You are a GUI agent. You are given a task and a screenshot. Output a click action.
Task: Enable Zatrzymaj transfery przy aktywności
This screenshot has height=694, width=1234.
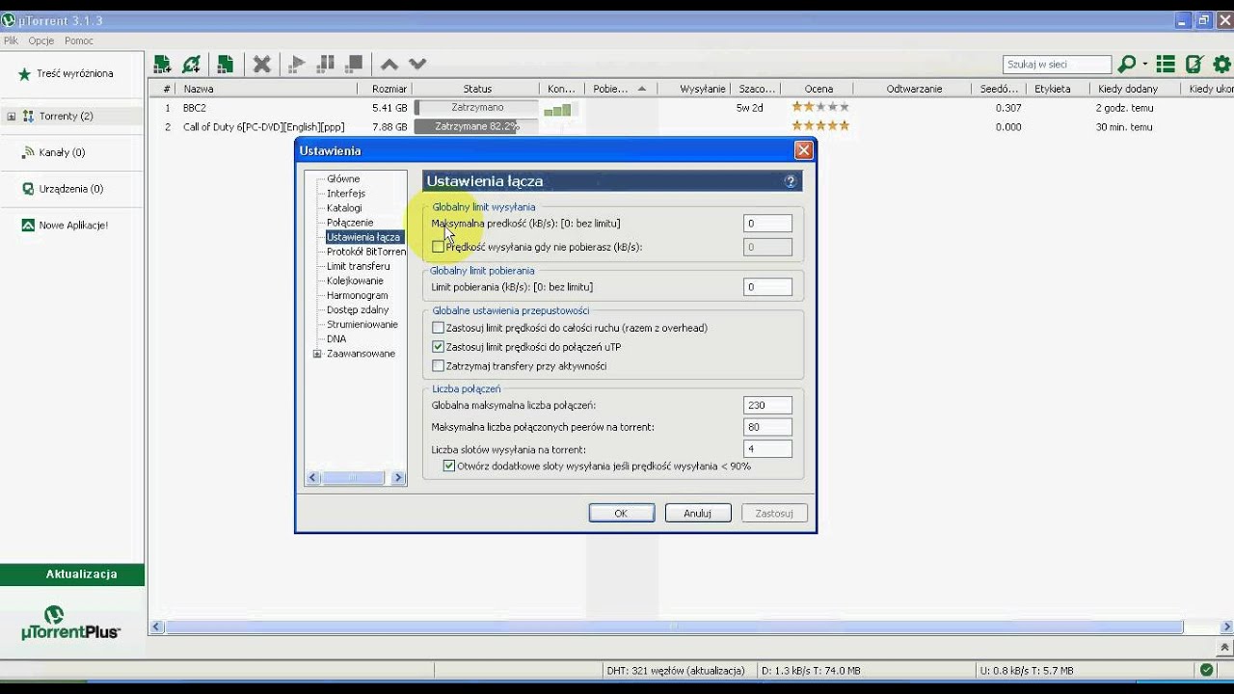coord(438,366)
